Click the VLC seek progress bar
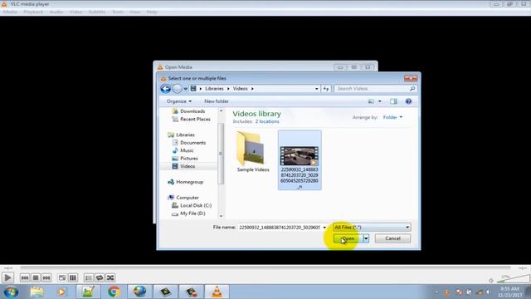This screenshot has height=299, width=531. pos(265,267)
